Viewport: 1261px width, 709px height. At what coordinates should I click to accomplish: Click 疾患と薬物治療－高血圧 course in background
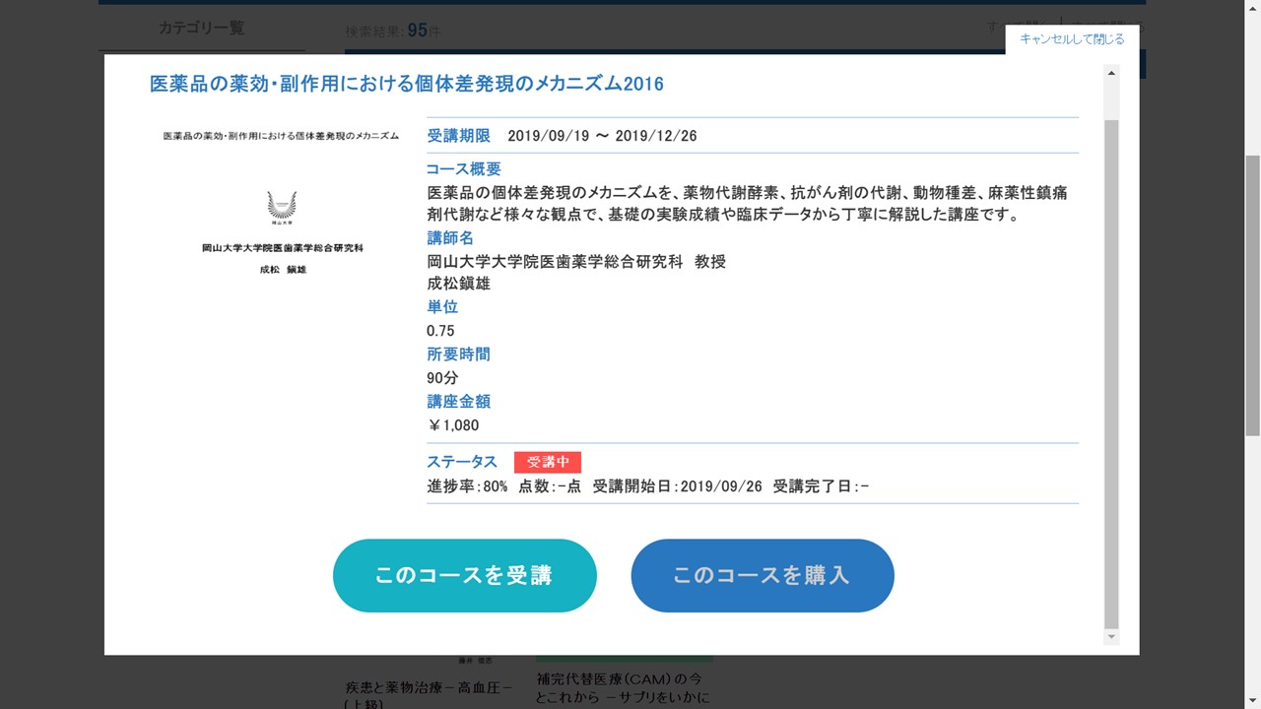(x=430, y=694)
